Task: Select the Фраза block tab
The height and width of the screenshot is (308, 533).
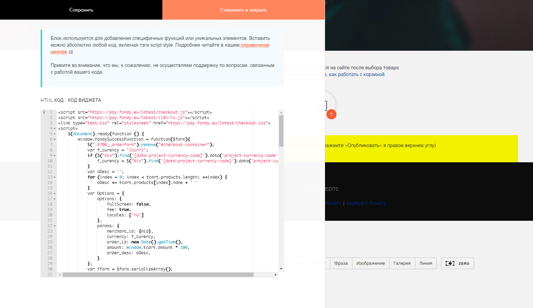Action: (x=341, y=263)
